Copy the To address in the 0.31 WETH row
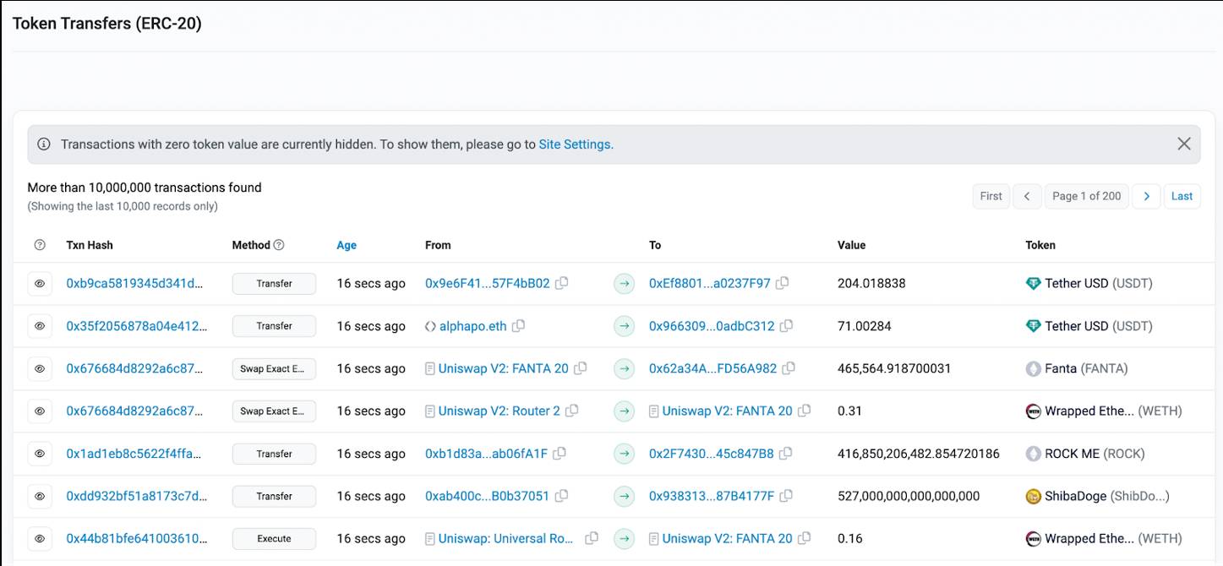The width and height of the screenshot is (1223, 566). (x=805, y=411)
